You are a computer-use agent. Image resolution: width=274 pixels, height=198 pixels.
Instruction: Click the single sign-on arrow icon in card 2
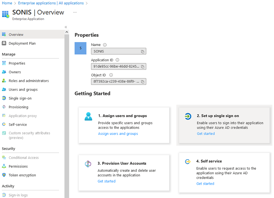(188, 117)
